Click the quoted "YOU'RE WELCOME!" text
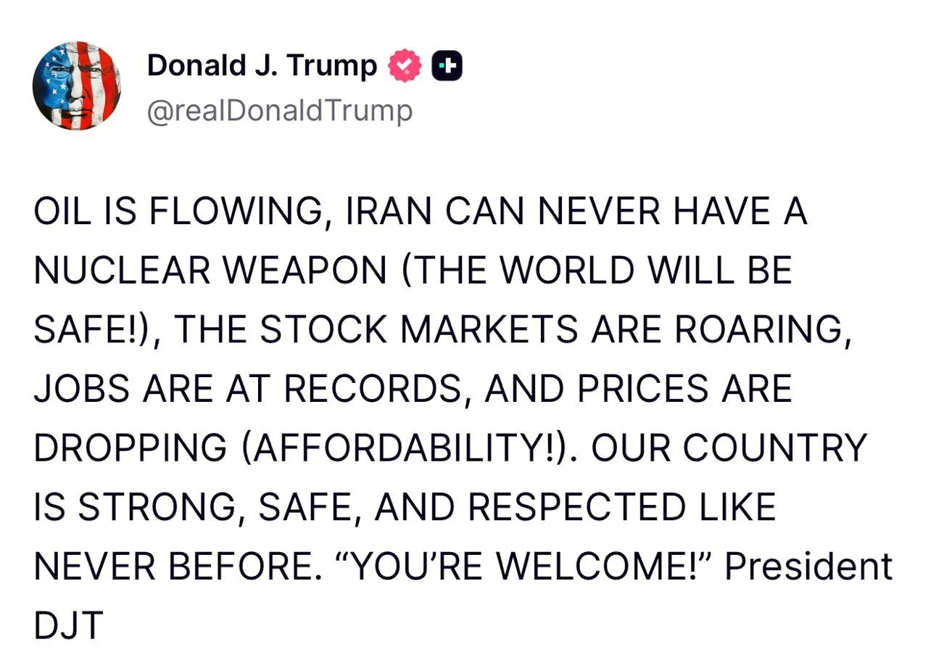 (523, 566)
